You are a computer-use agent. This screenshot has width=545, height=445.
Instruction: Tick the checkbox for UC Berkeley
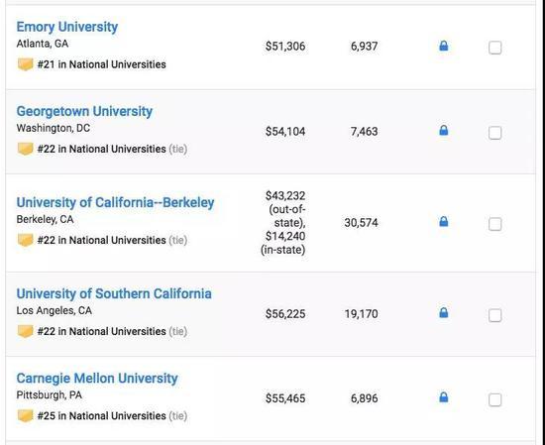click(494, 224)
